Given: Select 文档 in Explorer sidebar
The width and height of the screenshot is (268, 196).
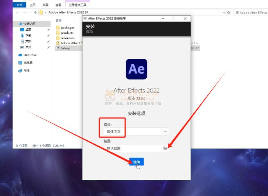Looking at the screenshot, I should (x=29, y=41).
